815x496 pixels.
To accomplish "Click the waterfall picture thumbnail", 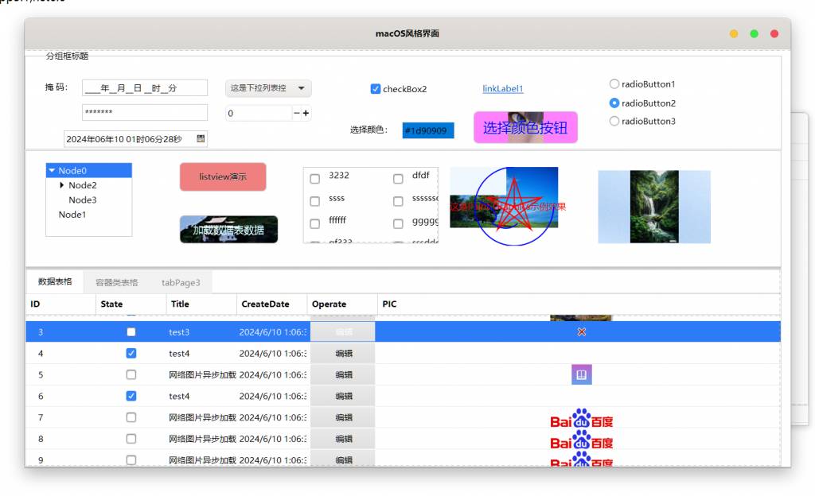I will 654,207.
